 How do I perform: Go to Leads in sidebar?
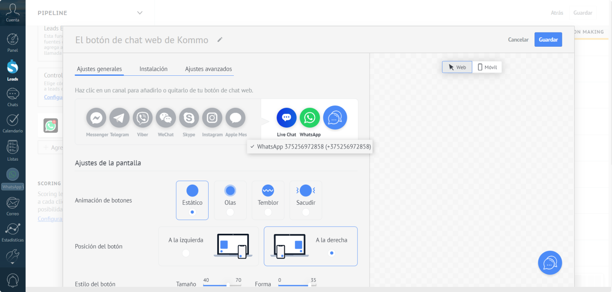(12, 71)
